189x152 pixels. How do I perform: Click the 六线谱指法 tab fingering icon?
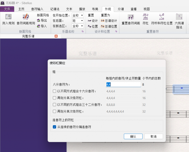coord(179,21)
